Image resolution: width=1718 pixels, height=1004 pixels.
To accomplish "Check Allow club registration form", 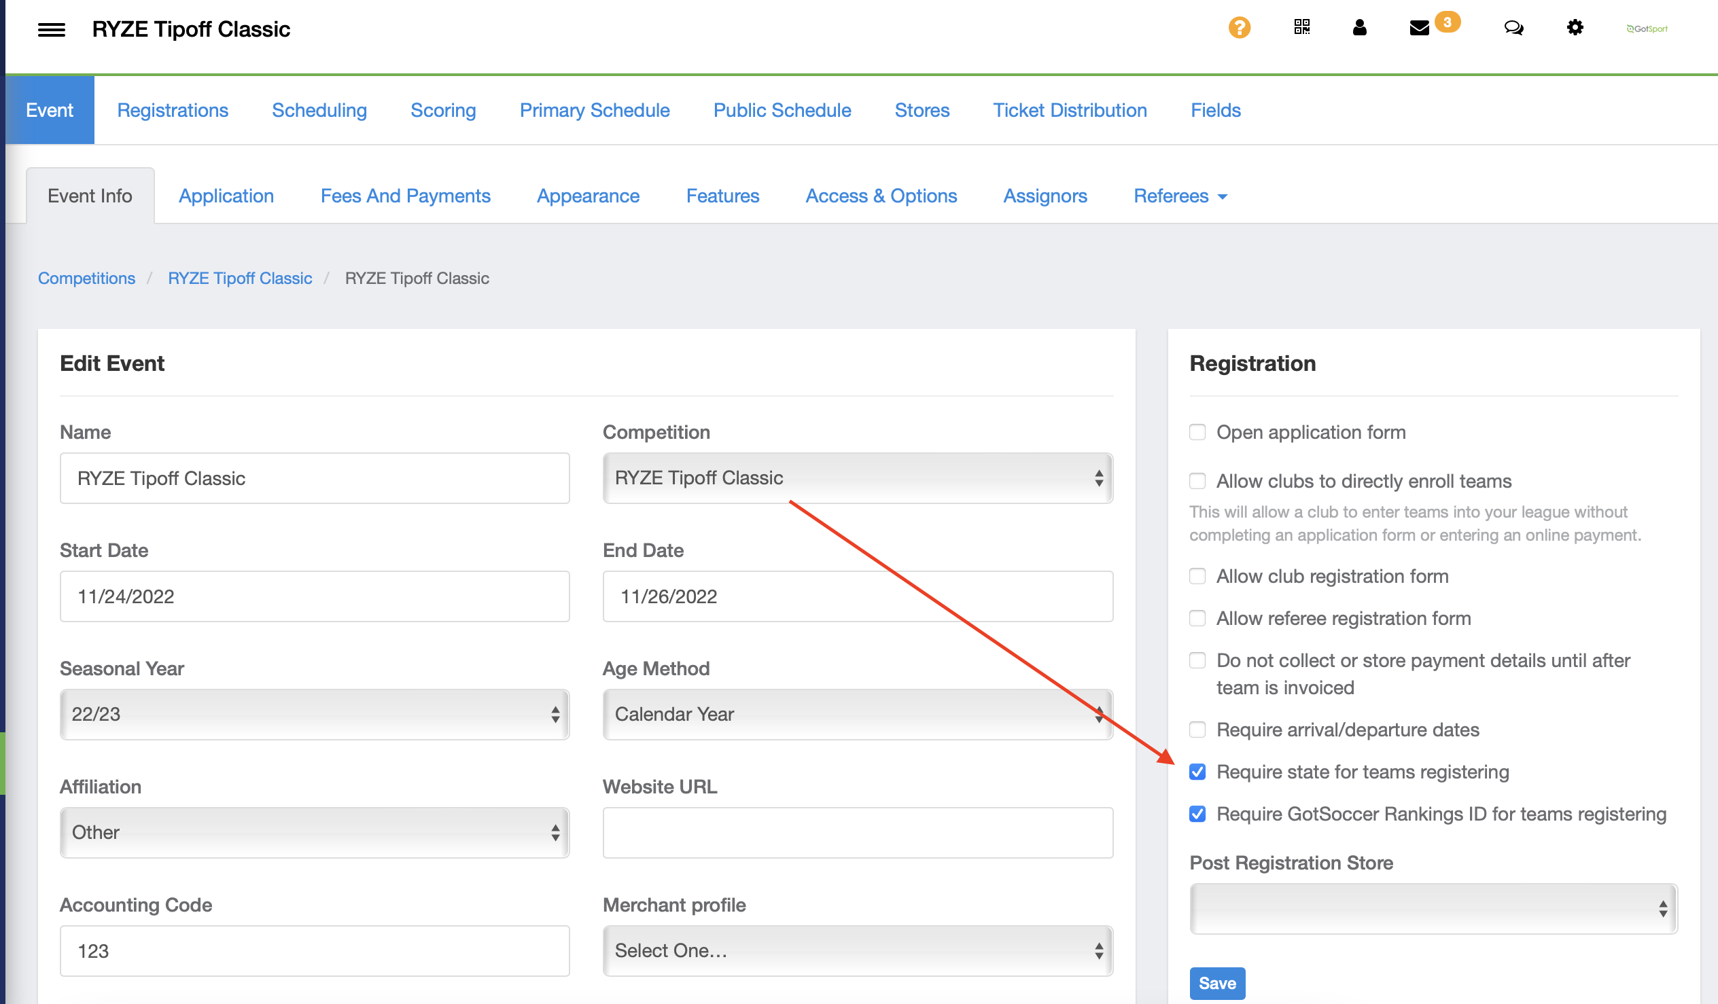I will pos(1197,576).
